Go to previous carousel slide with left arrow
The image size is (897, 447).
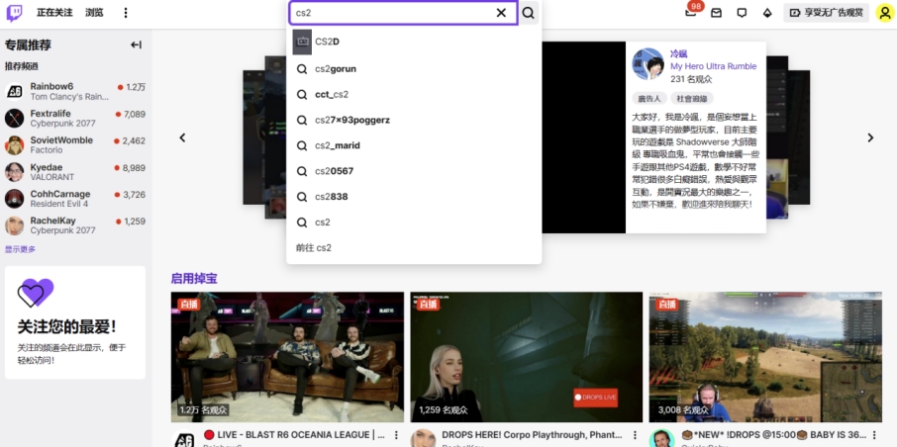[182, 137]
